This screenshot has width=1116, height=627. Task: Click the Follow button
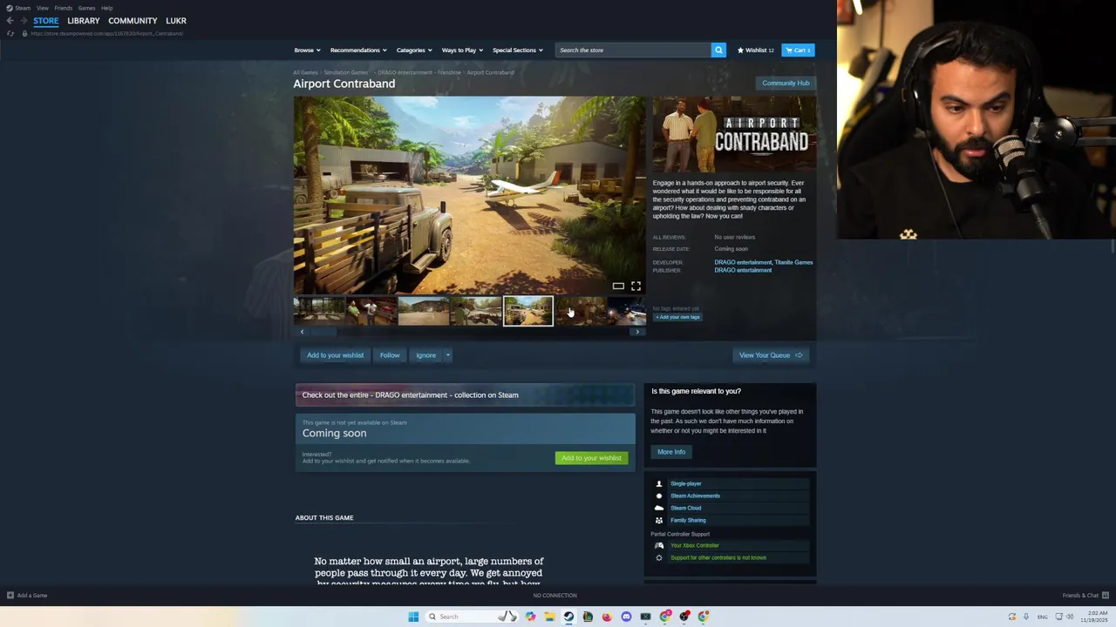point(390,355)
